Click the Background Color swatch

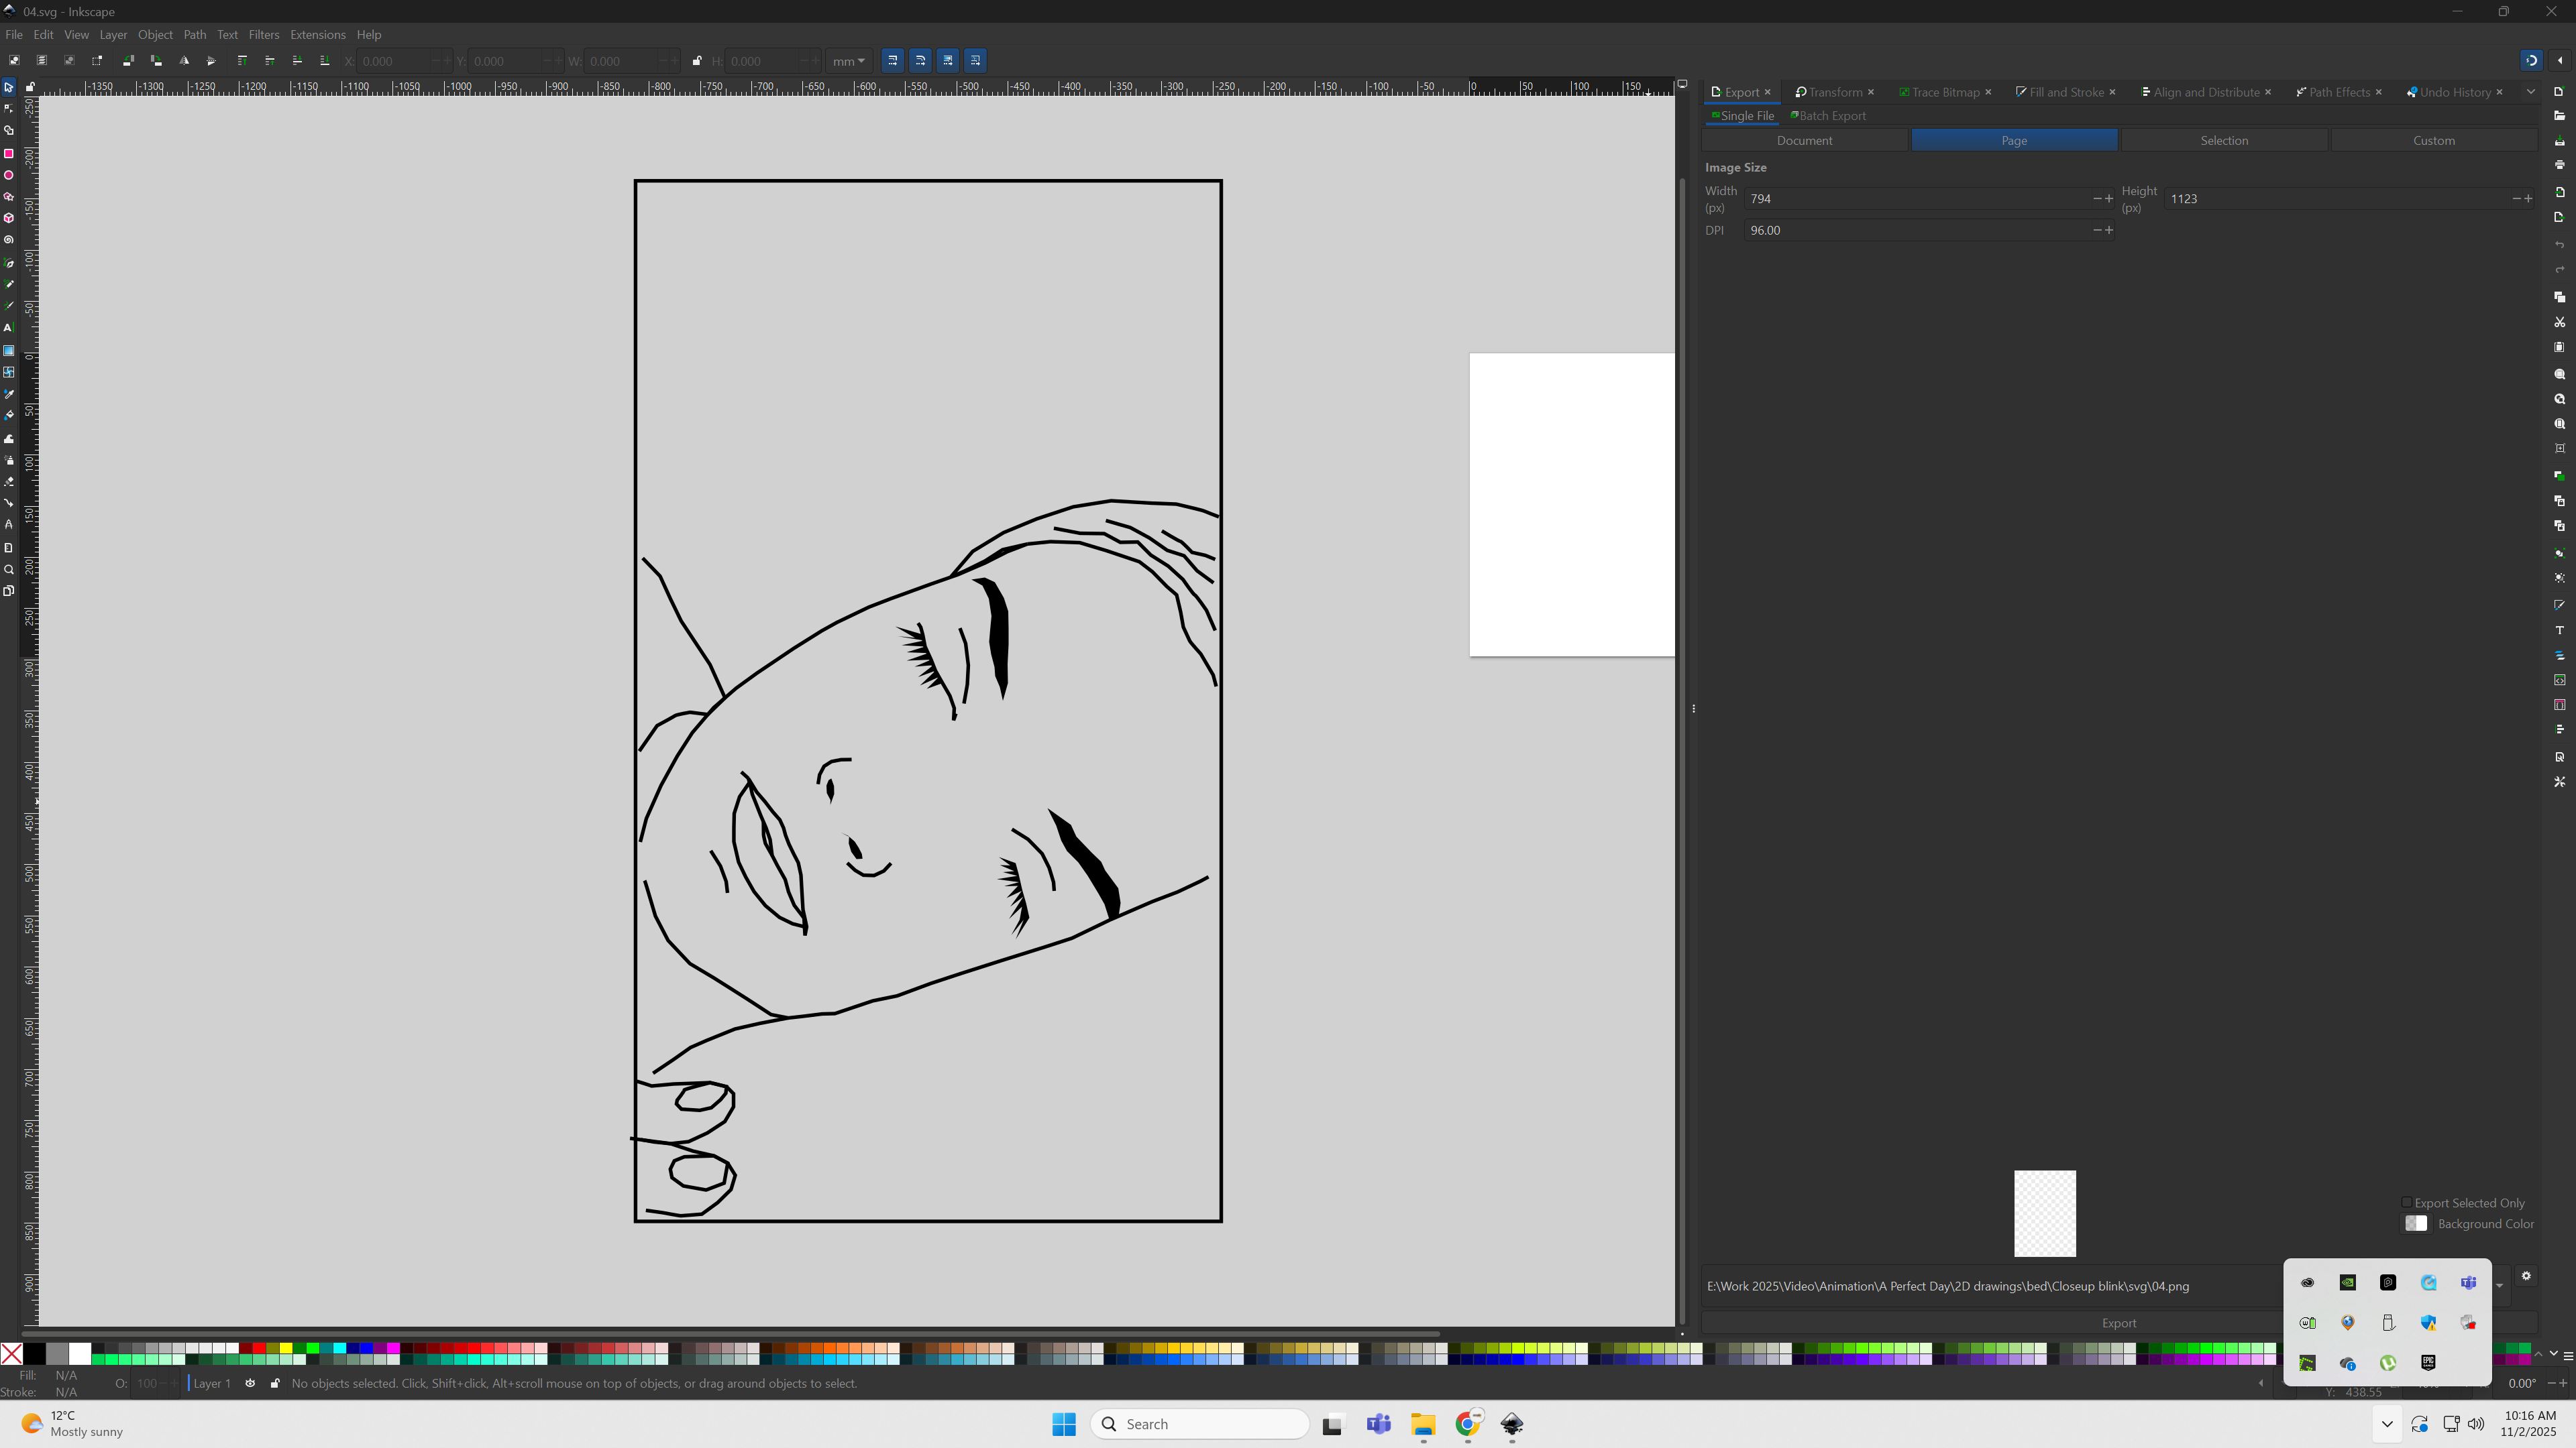click(2416, 1224)
